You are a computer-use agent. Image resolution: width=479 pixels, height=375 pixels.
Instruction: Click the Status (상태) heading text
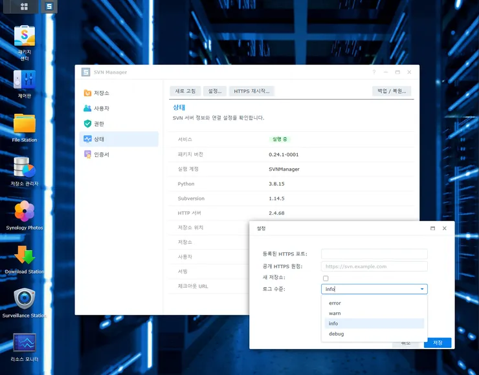click(x=179, y=107)
